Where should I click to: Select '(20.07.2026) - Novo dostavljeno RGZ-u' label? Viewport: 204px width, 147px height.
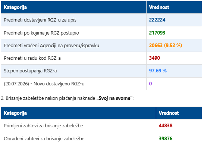(44, 84)
